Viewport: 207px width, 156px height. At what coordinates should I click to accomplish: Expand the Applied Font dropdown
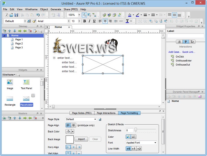[141, 143]
